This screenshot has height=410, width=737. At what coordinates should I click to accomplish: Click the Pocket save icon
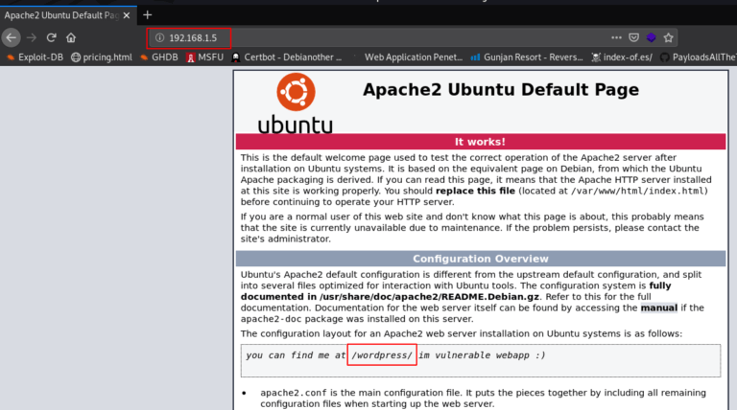633,37
